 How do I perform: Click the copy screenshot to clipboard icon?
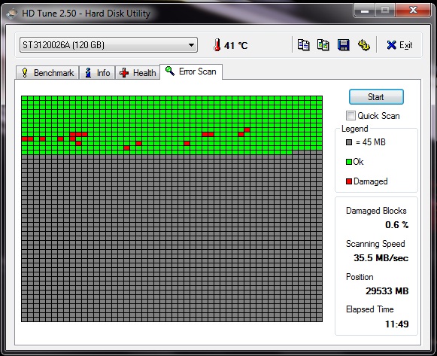click(x=323, y=45)
